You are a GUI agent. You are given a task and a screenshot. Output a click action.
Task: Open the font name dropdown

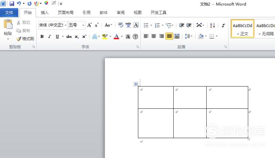coord(66,25)
